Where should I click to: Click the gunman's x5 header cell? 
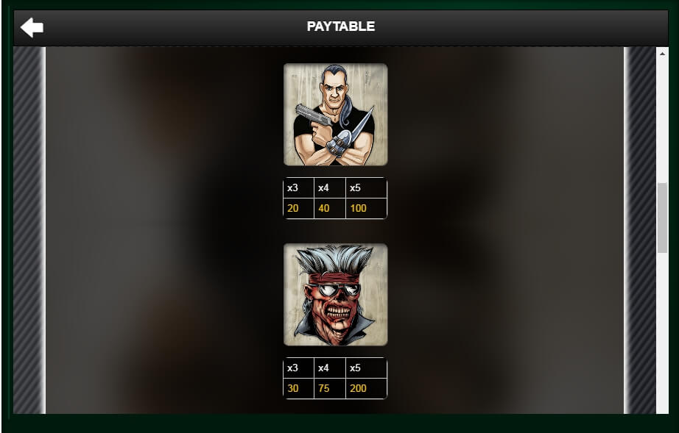coord(366,188)
